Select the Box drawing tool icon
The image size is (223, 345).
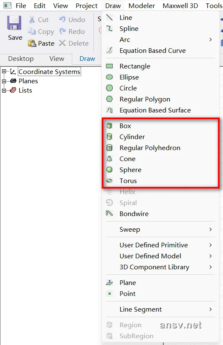point(109,126)
